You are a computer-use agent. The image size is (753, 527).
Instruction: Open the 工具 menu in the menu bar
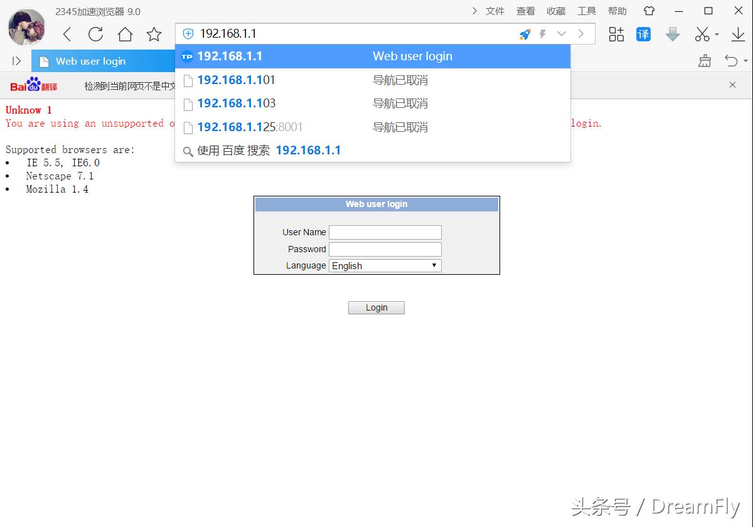pos(587,11)
